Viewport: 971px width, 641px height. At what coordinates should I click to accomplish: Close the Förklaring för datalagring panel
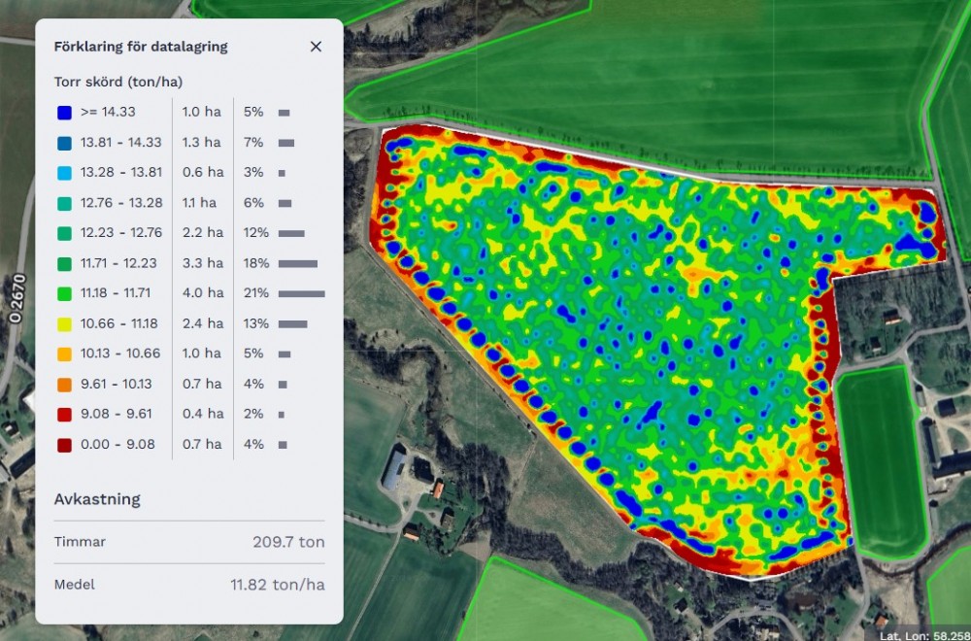click(x=316, y=47)
